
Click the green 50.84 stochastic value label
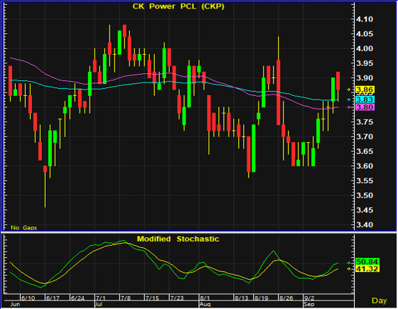point(367,261)
